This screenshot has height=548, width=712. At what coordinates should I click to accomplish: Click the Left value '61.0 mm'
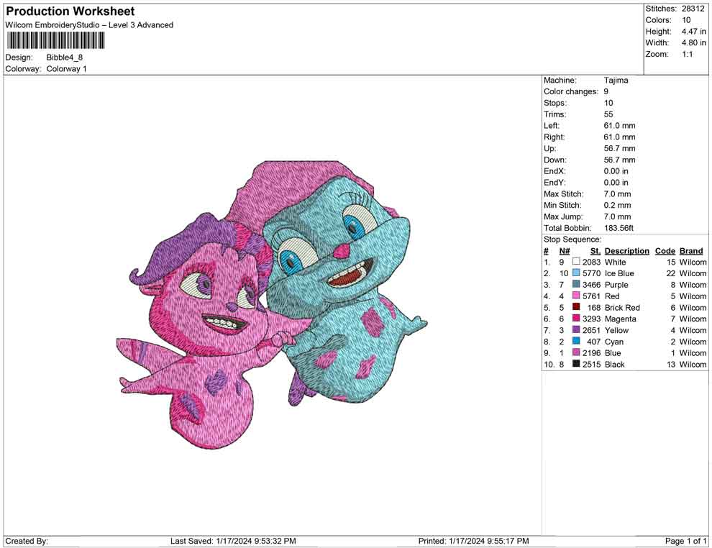point(619,126)
